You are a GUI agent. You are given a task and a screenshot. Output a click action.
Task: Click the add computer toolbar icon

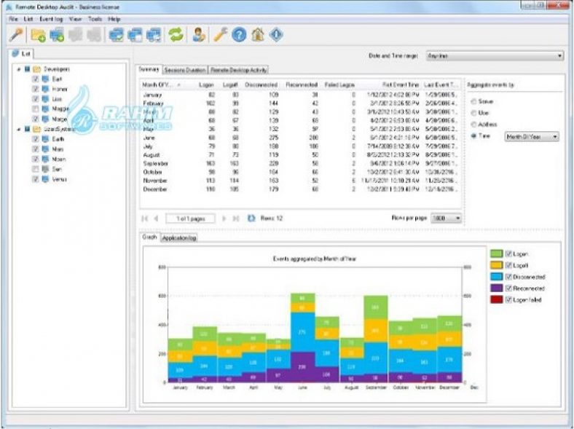(x=57, y=34)
